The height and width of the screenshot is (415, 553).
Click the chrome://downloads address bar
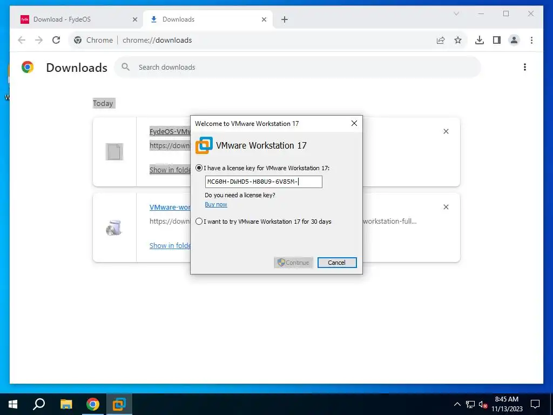point(268,40)
